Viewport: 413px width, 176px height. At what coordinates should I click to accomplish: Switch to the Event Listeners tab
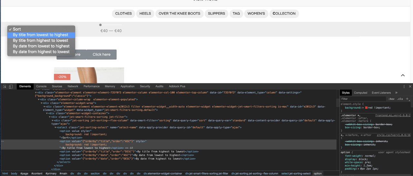coord(381,93)
